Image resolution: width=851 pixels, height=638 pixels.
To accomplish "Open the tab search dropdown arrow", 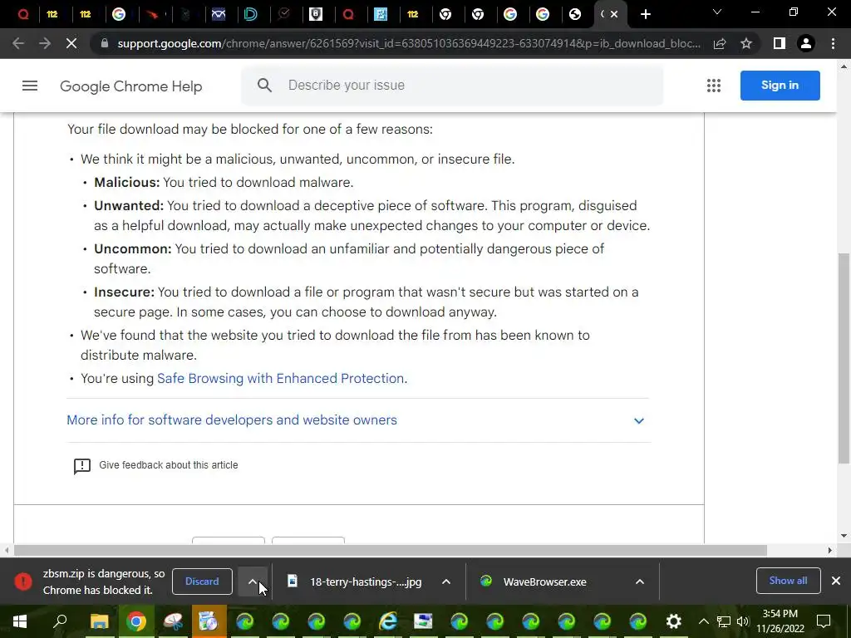I will click(x=717, y=12).
